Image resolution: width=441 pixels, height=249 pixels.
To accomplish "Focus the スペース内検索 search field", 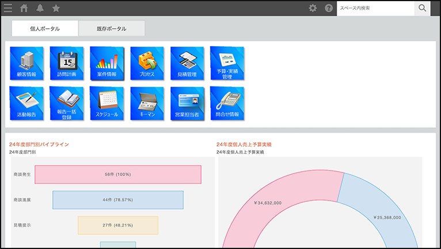I will coord(375,8).
